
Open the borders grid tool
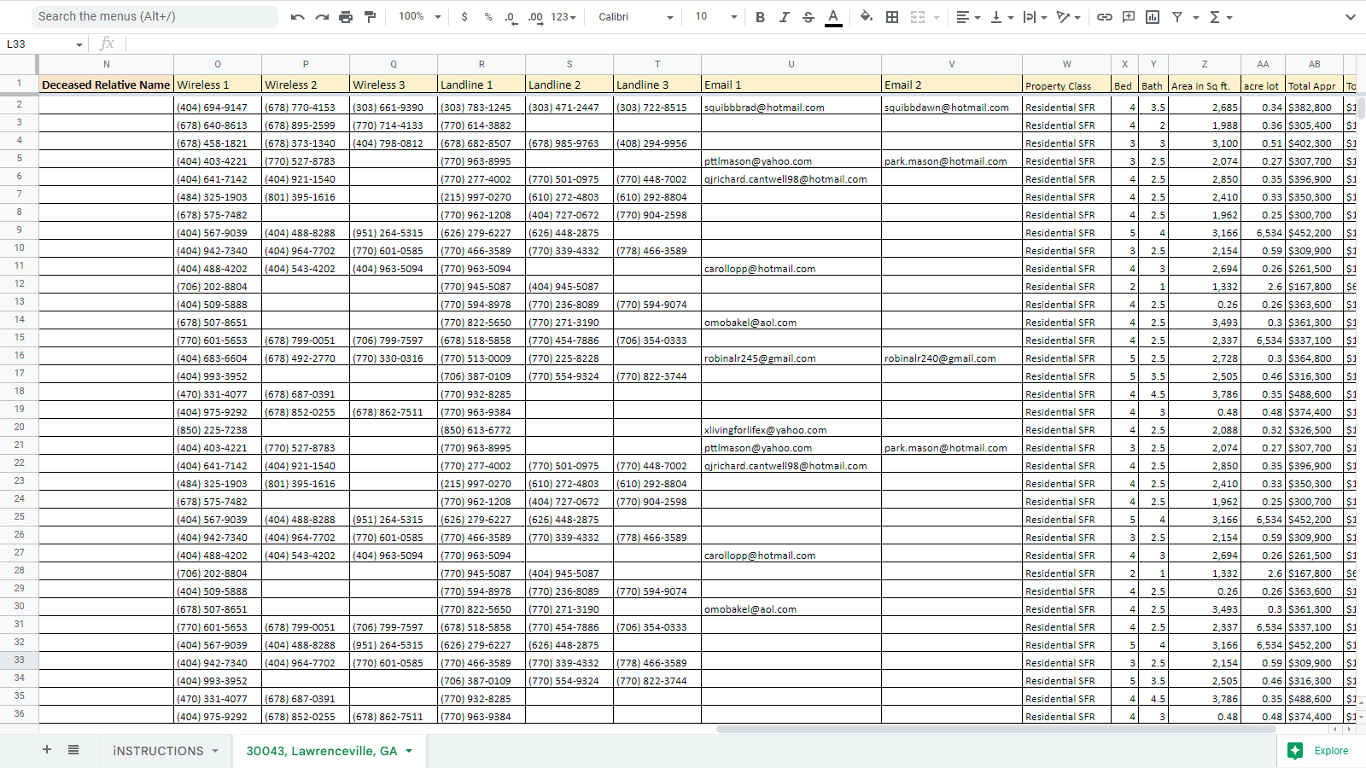point(892,17)
